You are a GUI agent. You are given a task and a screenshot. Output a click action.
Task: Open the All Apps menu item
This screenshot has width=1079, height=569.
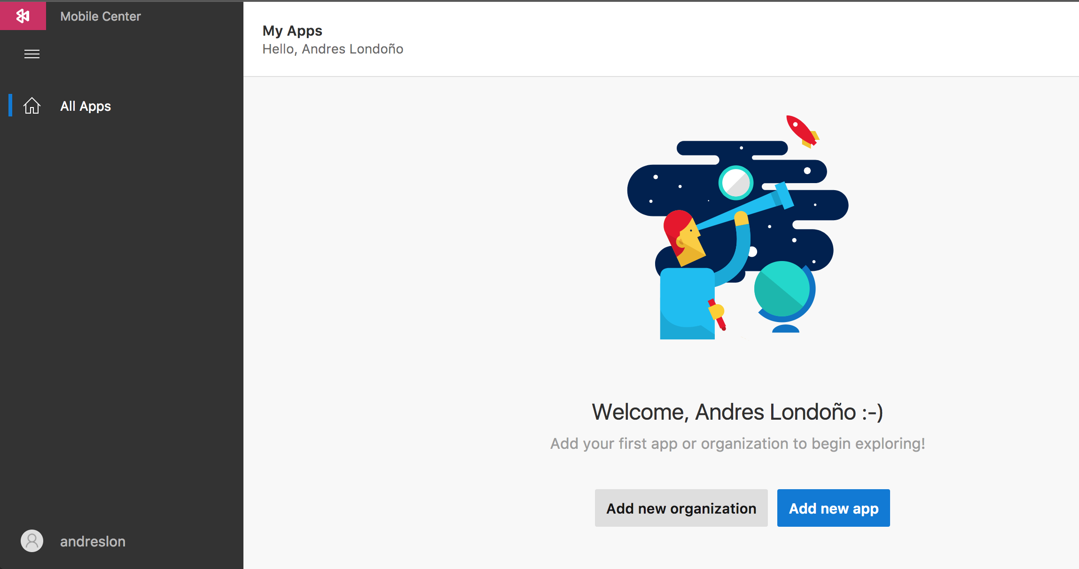[86, 106]
